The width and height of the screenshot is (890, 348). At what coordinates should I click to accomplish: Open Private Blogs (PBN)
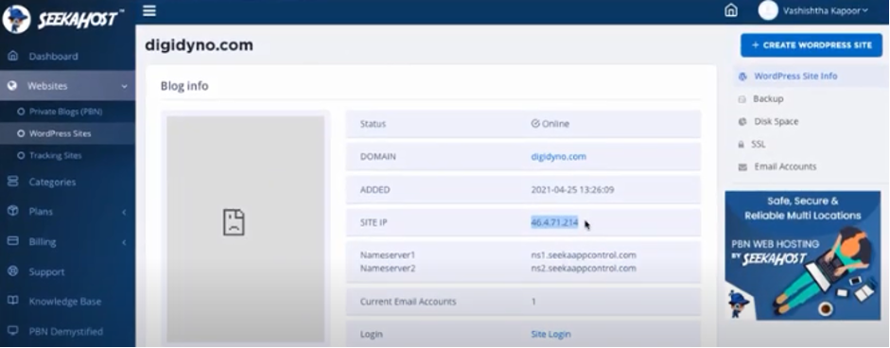click(66, 112)
